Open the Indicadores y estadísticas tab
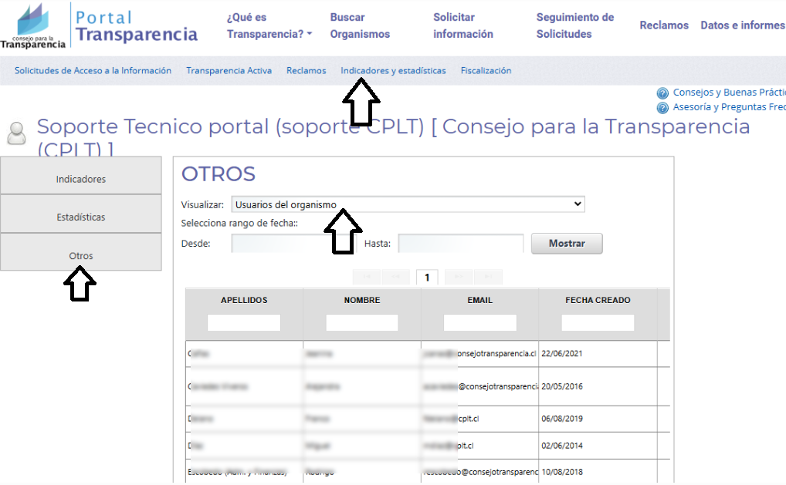The height and width of the screenshot is (485, 786). 393,70
